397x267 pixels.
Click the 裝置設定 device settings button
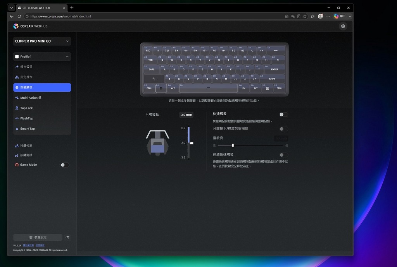click(38, 237)
